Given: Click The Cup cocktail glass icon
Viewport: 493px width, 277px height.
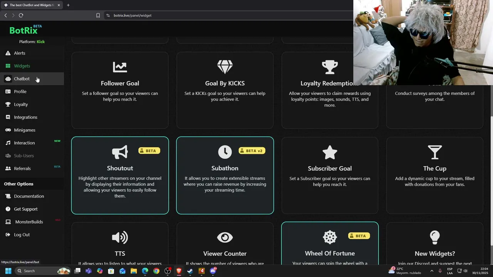Looking at the screenshot, I should point(435,152).
